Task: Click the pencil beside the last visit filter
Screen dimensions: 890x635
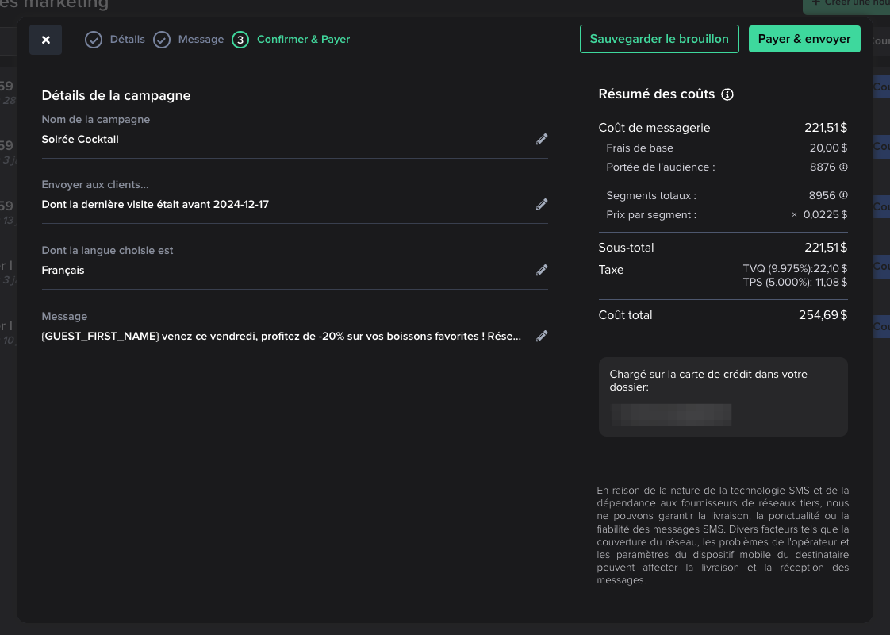Action: coord(542,205)
